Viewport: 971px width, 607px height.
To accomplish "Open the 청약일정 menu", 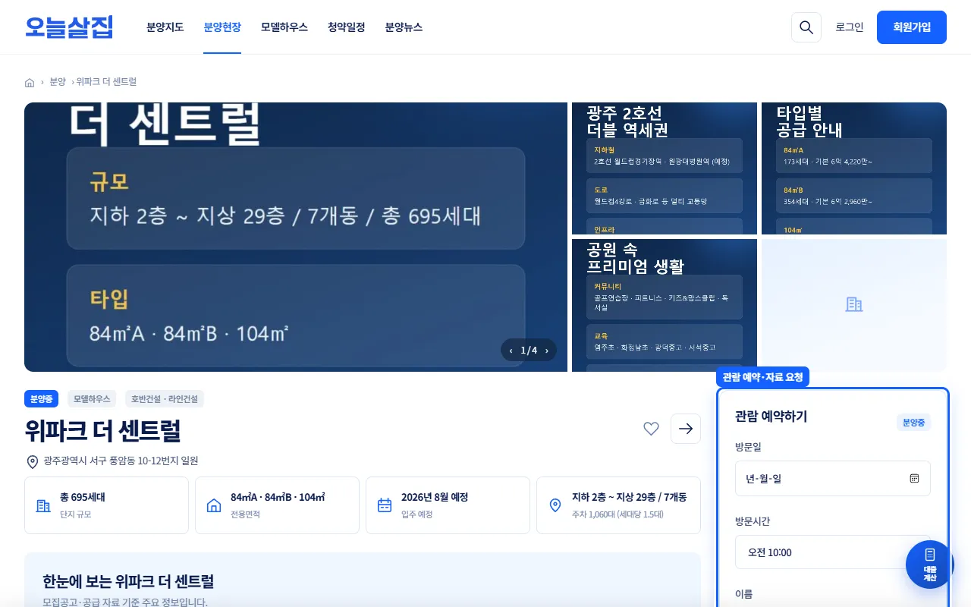I will [x=347, y=27].
